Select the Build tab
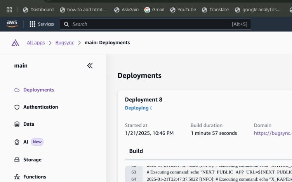This screenshot has height=182, width=292. [136, 151]
